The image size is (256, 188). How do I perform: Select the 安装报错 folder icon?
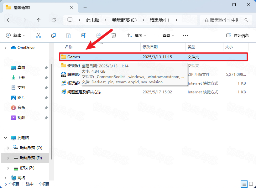[64, 65]
